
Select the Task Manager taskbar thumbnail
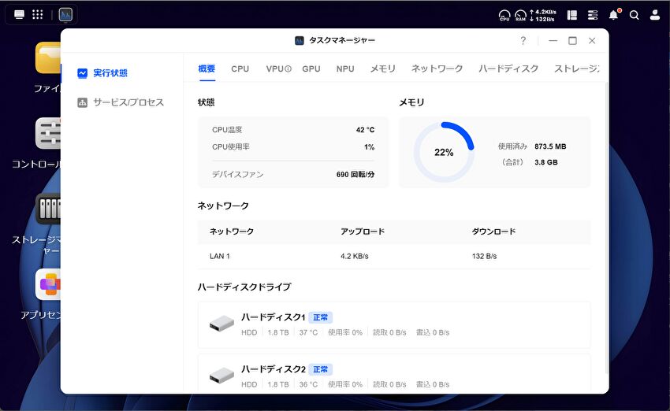click(x=65, y=15)
